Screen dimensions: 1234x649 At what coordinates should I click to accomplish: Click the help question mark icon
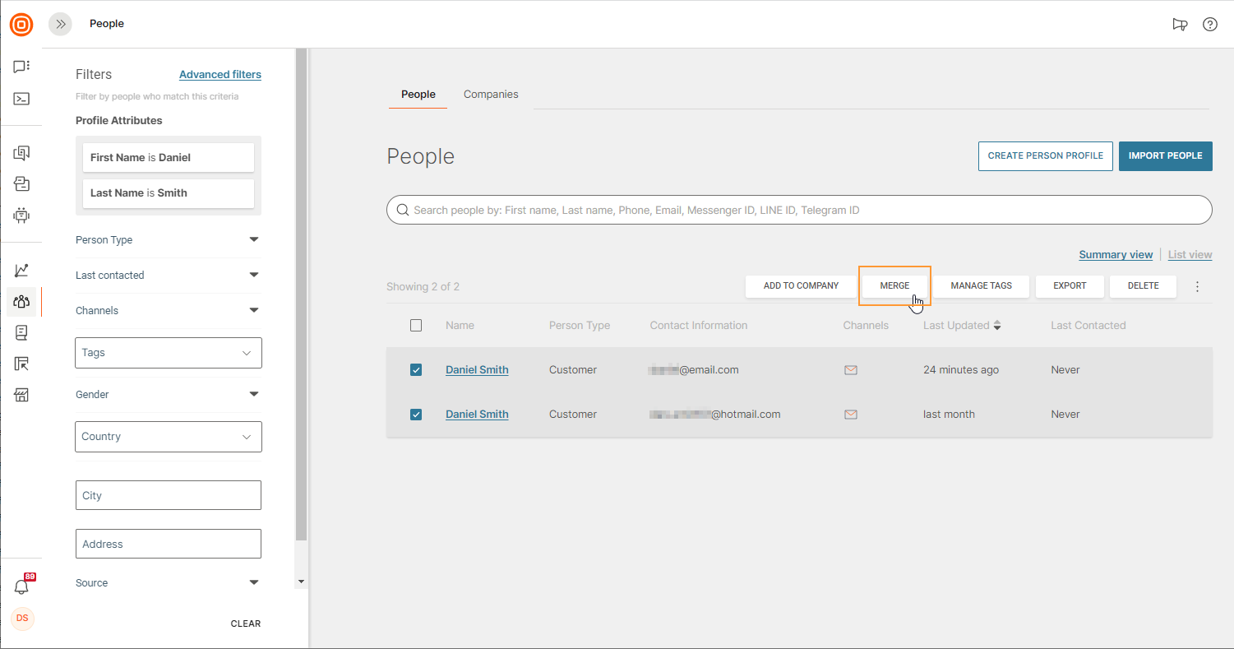(x=1209, y=25)
